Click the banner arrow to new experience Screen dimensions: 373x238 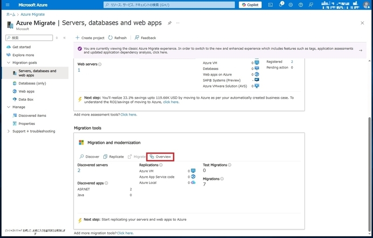tap(360, 50)
